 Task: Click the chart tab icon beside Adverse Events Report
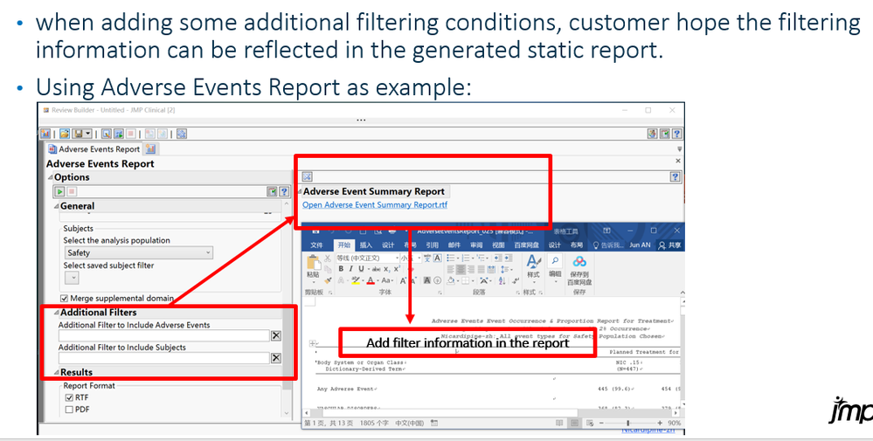point(150,148)
